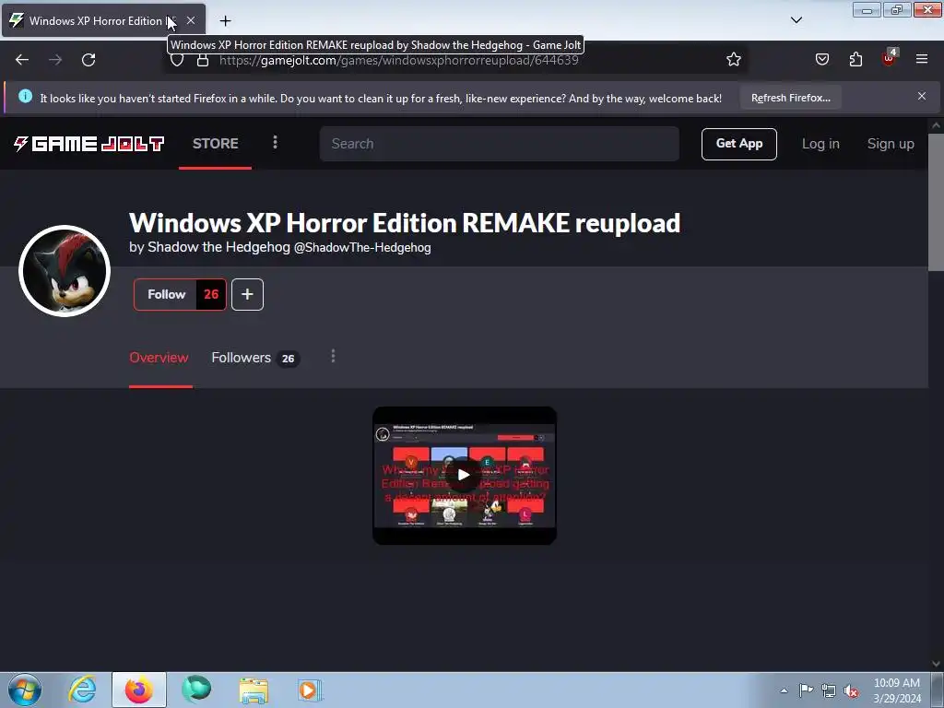Click the game title heading text

click(x=405, y=223)
